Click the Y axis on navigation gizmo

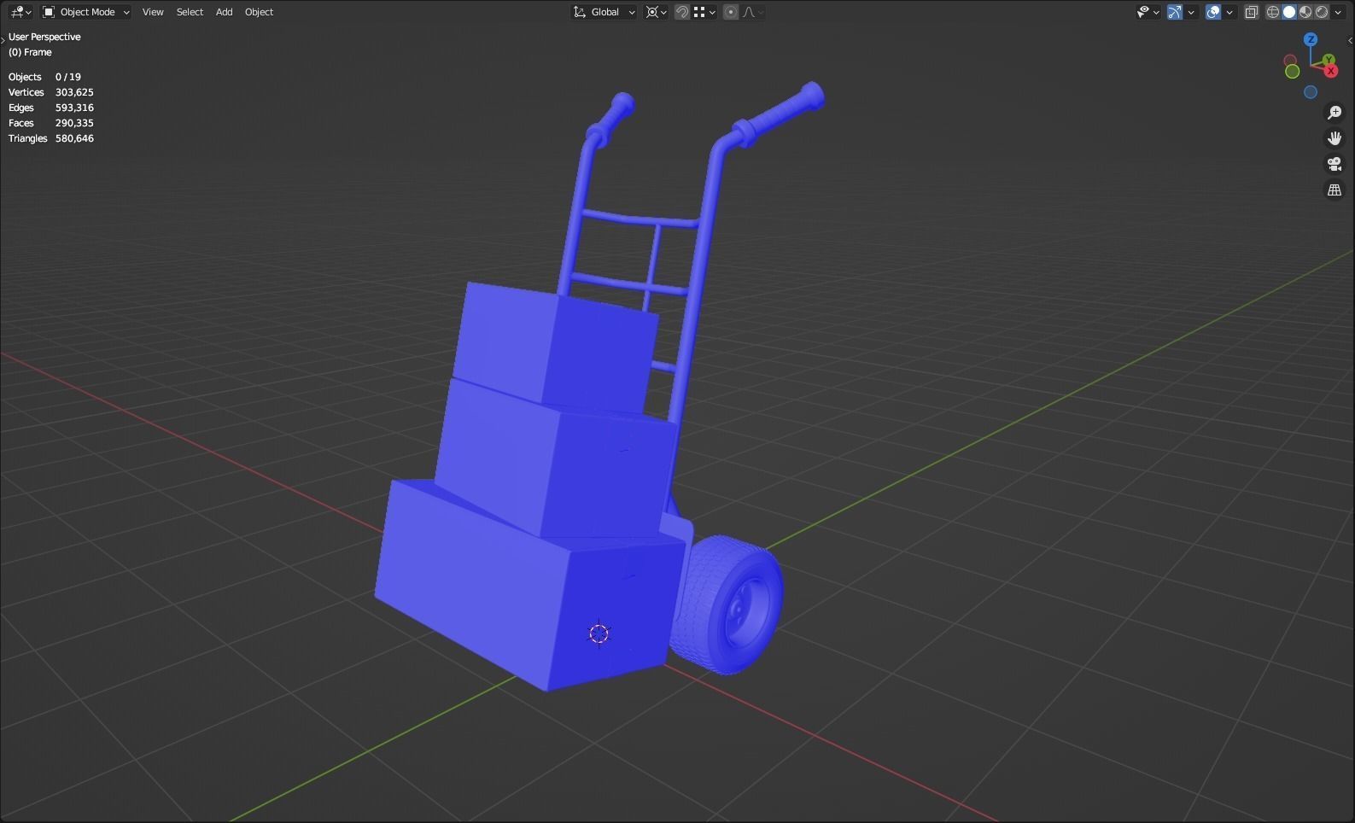[x=1329, y=60]
